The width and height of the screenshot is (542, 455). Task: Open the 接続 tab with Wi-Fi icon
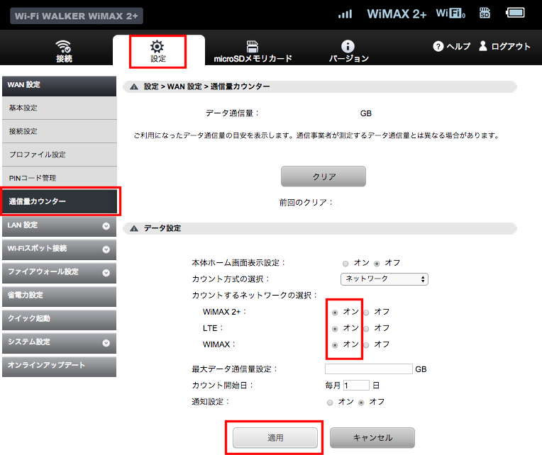pos(64,51)
